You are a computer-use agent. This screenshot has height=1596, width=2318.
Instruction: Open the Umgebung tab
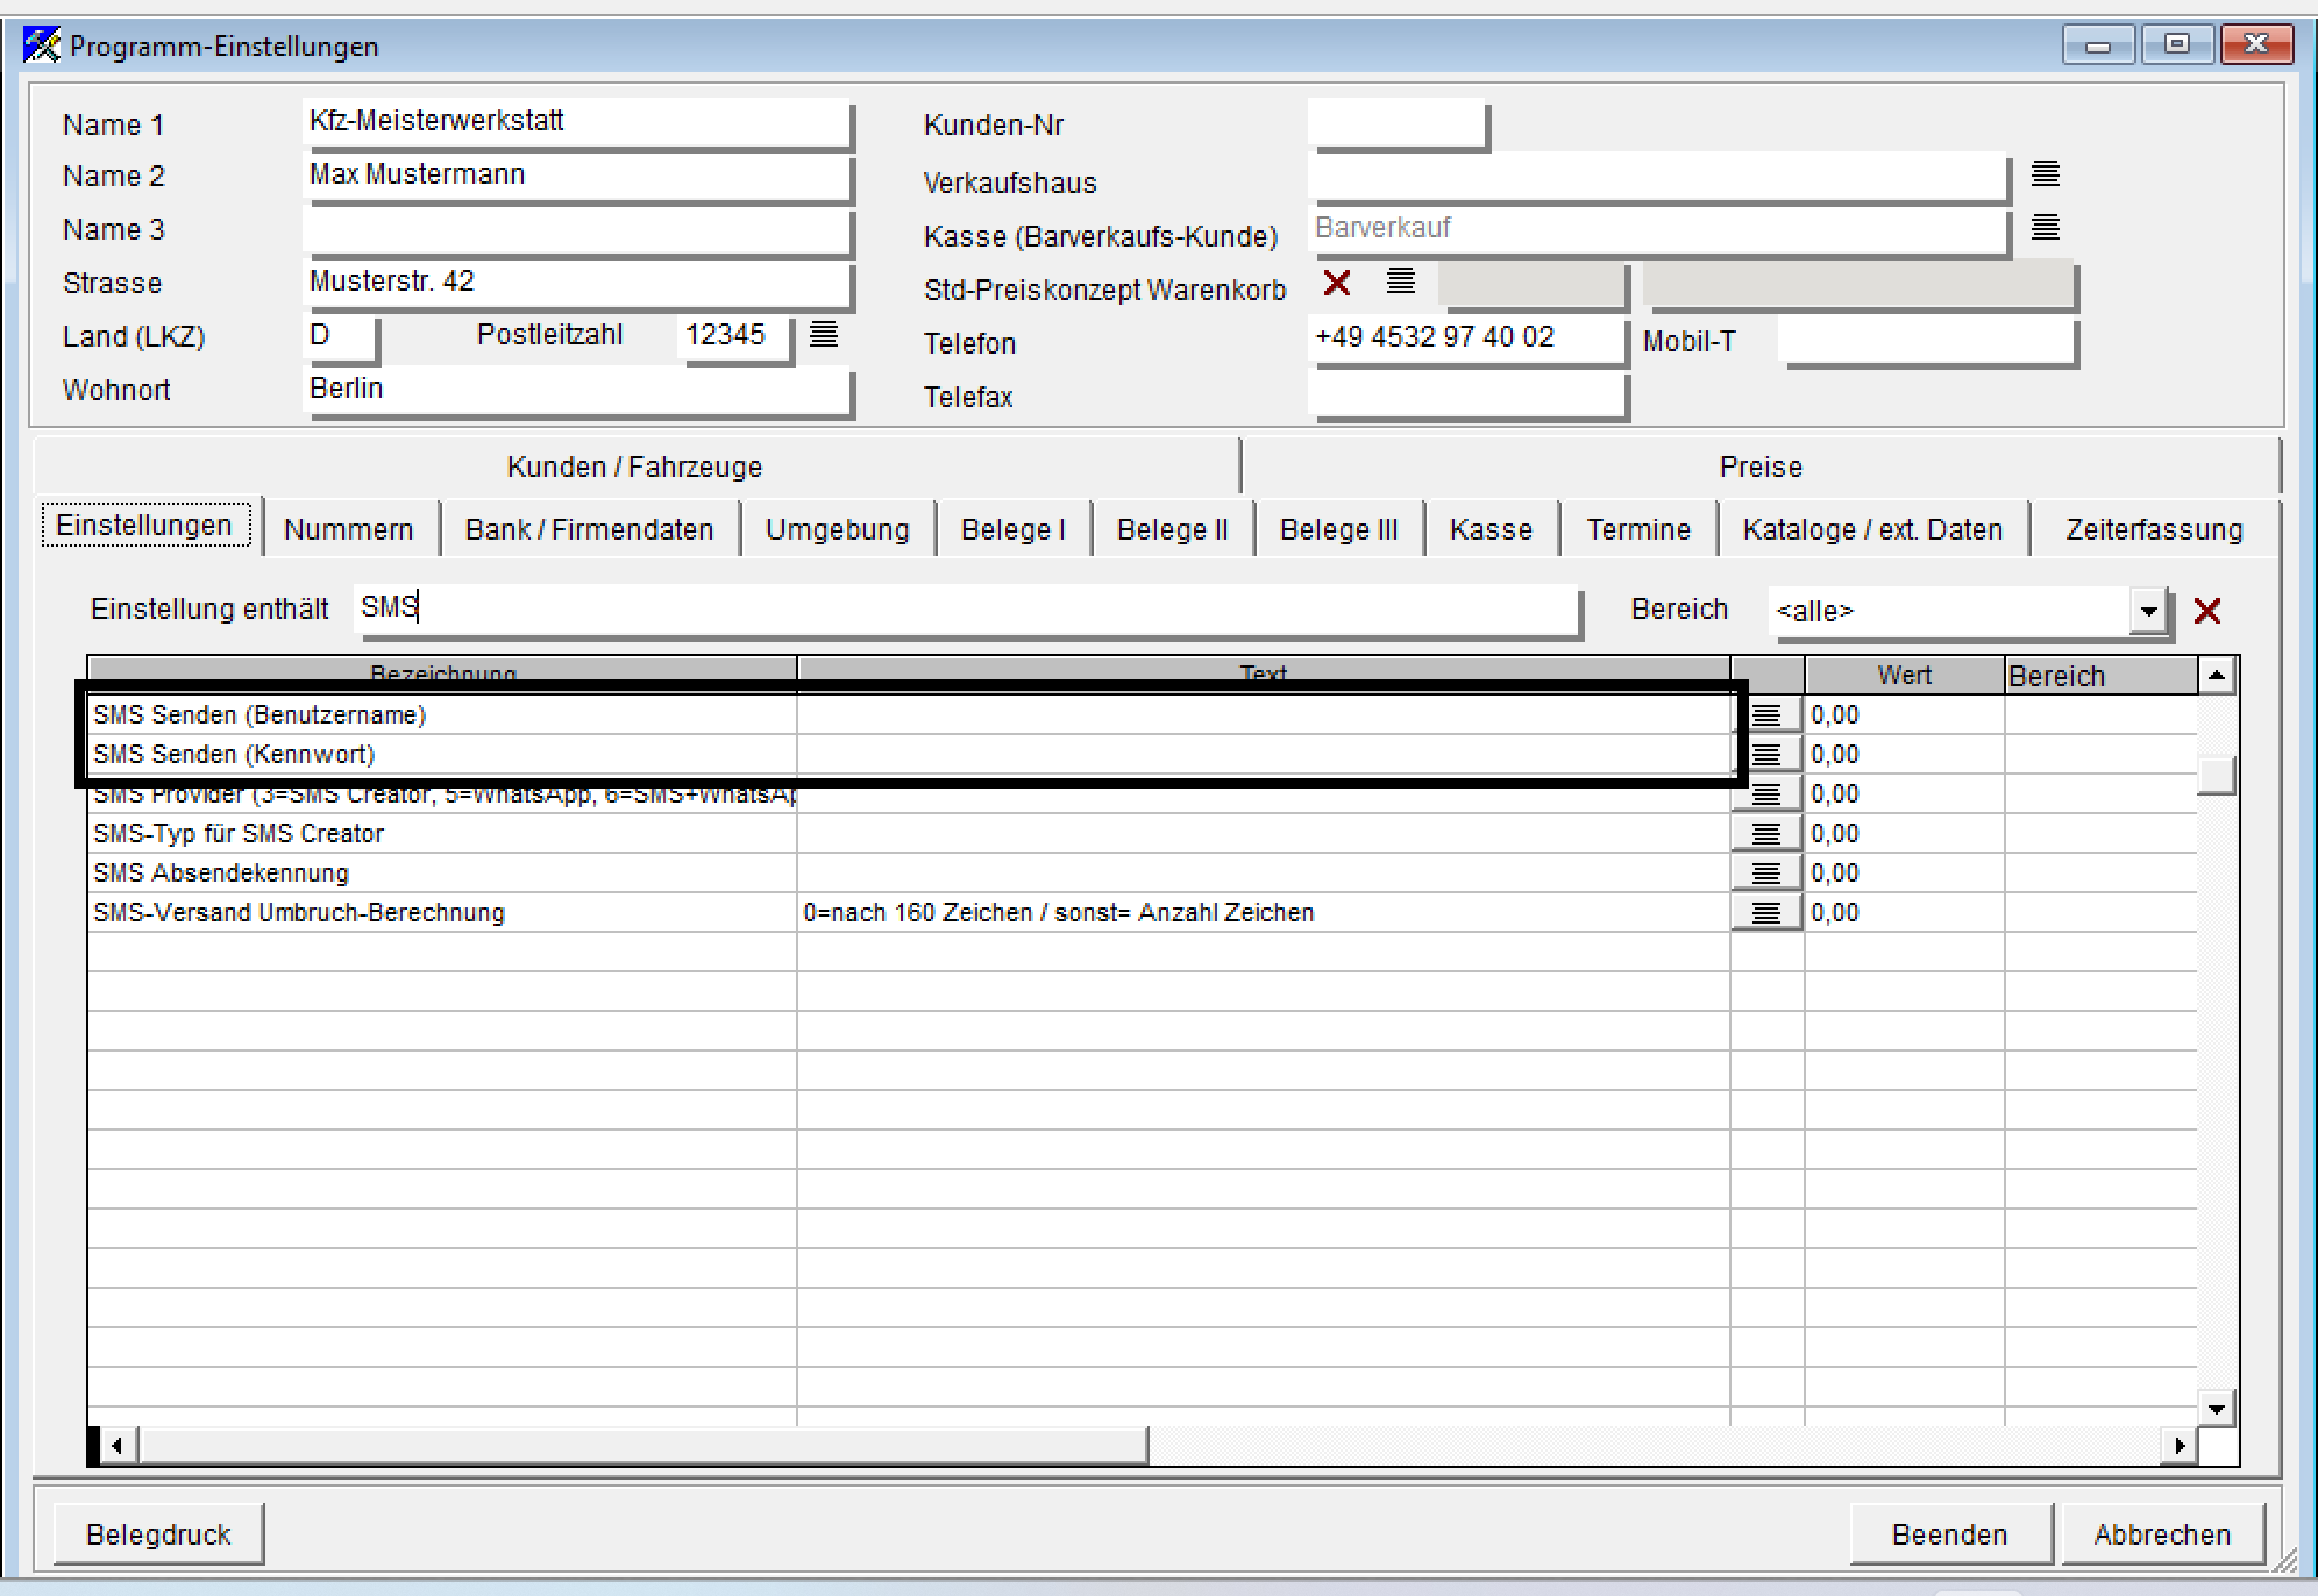[x=837, y=530]
